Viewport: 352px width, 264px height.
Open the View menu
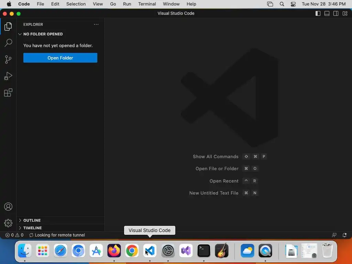(x=98, y=4)
